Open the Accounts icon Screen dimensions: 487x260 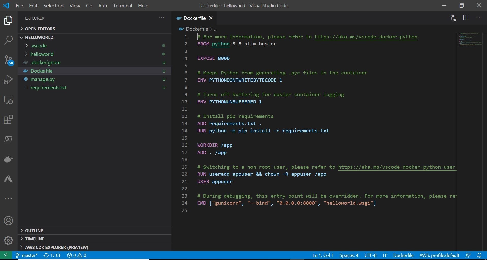(x=8, y=221)
